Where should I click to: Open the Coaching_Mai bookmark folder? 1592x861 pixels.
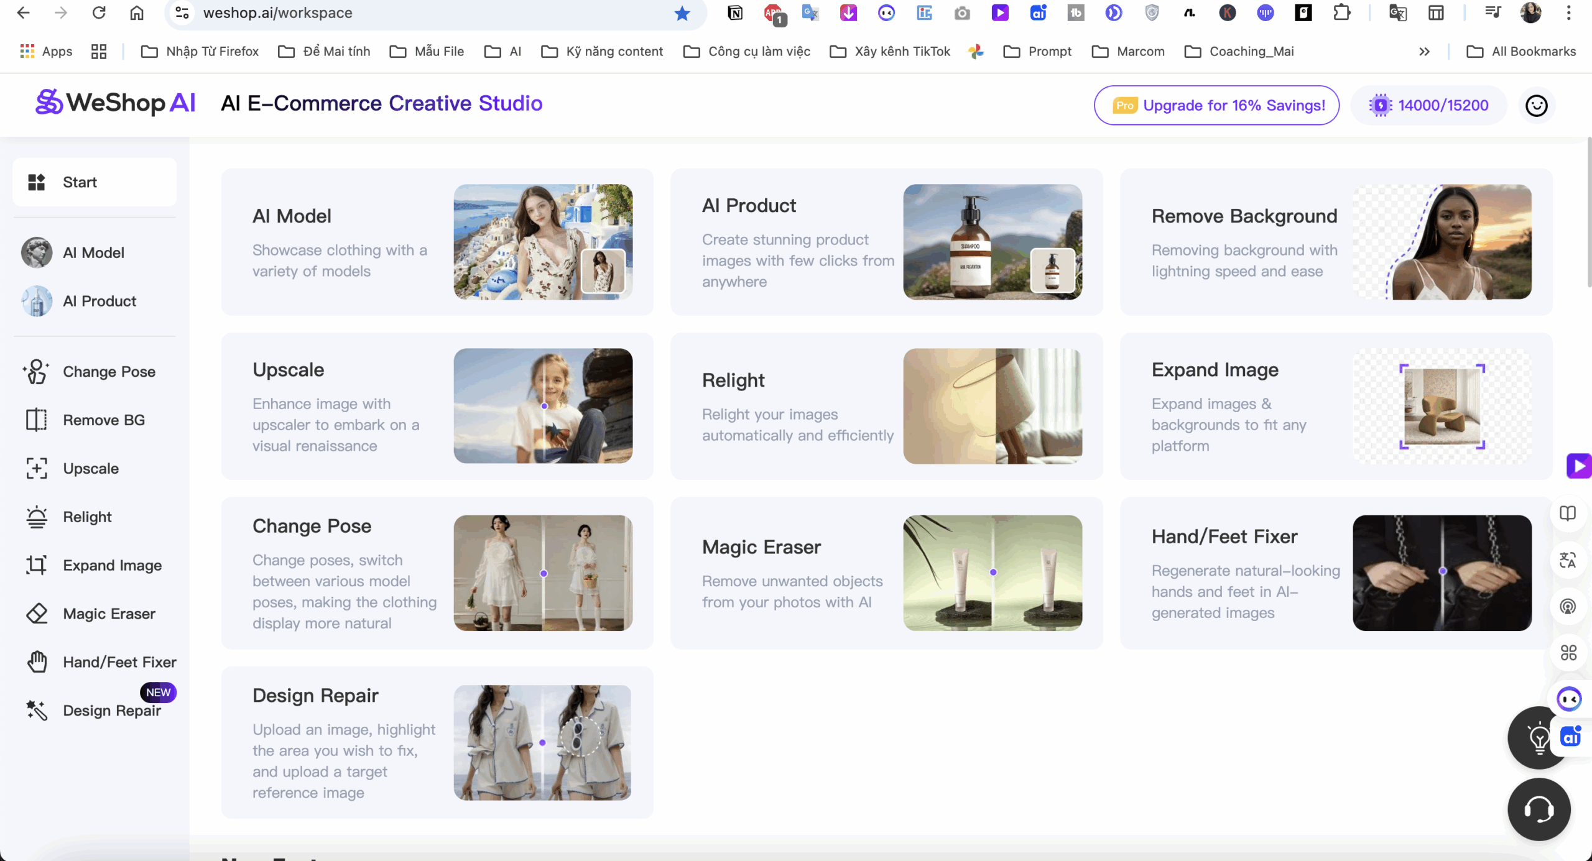pos(1239,52)
